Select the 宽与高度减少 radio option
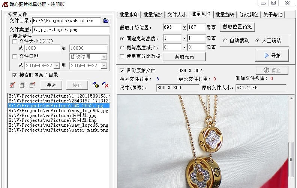Image resolution: width=297 pixels, height=188 pixels. 122,47
